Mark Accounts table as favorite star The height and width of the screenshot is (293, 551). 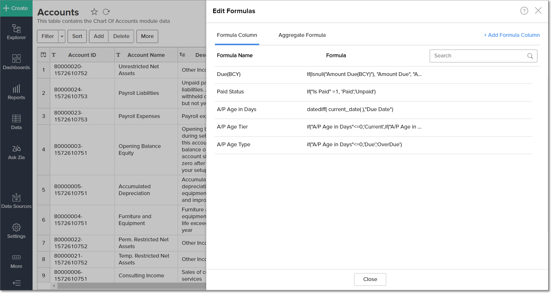pos(94,12)
